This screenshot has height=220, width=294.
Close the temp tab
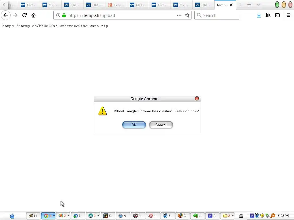[x=231, y=5]
